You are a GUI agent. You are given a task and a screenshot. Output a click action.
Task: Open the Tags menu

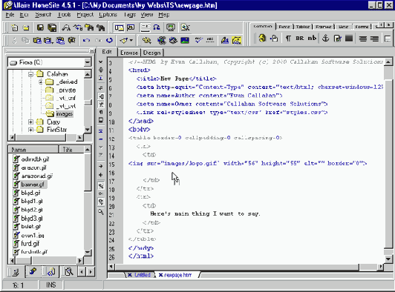click(129, 15)
